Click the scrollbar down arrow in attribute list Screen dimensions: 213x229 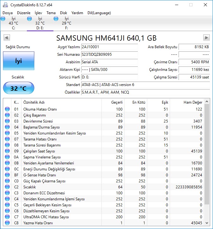(x=207, y=223)
